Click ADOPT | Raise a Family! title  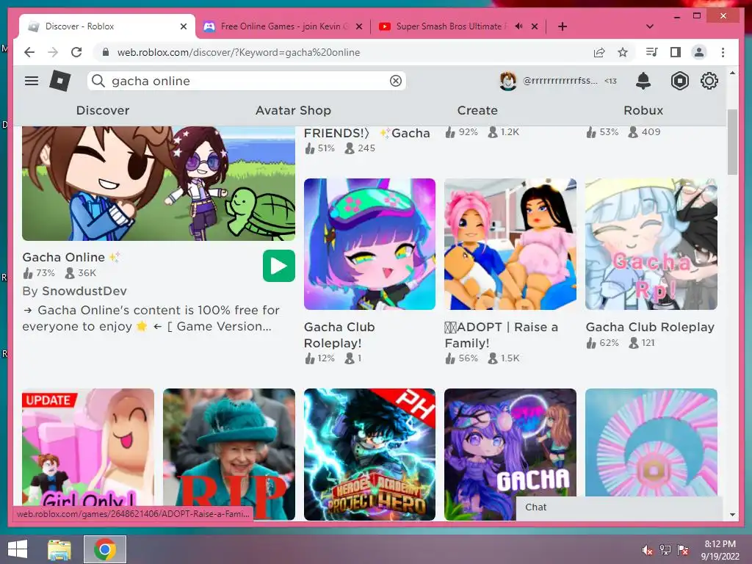pos(501,335)
